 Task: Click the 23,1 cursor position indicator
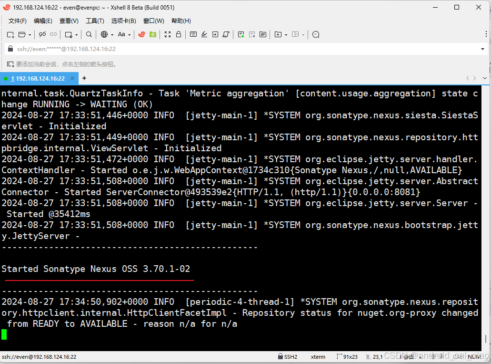(x=374, y=357)
